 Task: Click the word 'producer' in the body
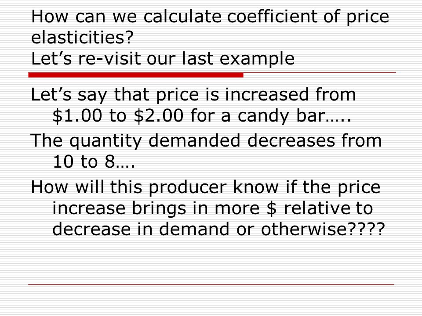coord(187,188)
